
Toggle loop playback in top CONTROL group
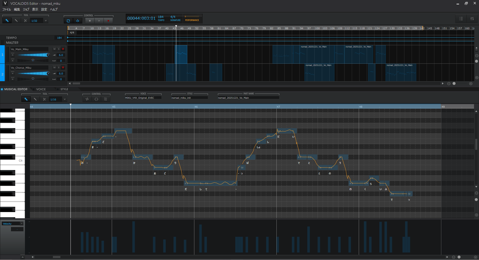click(68, 20)
